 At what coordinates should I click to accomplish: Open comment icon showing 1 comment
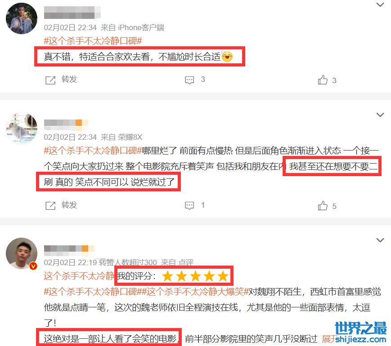coord(189,206)
